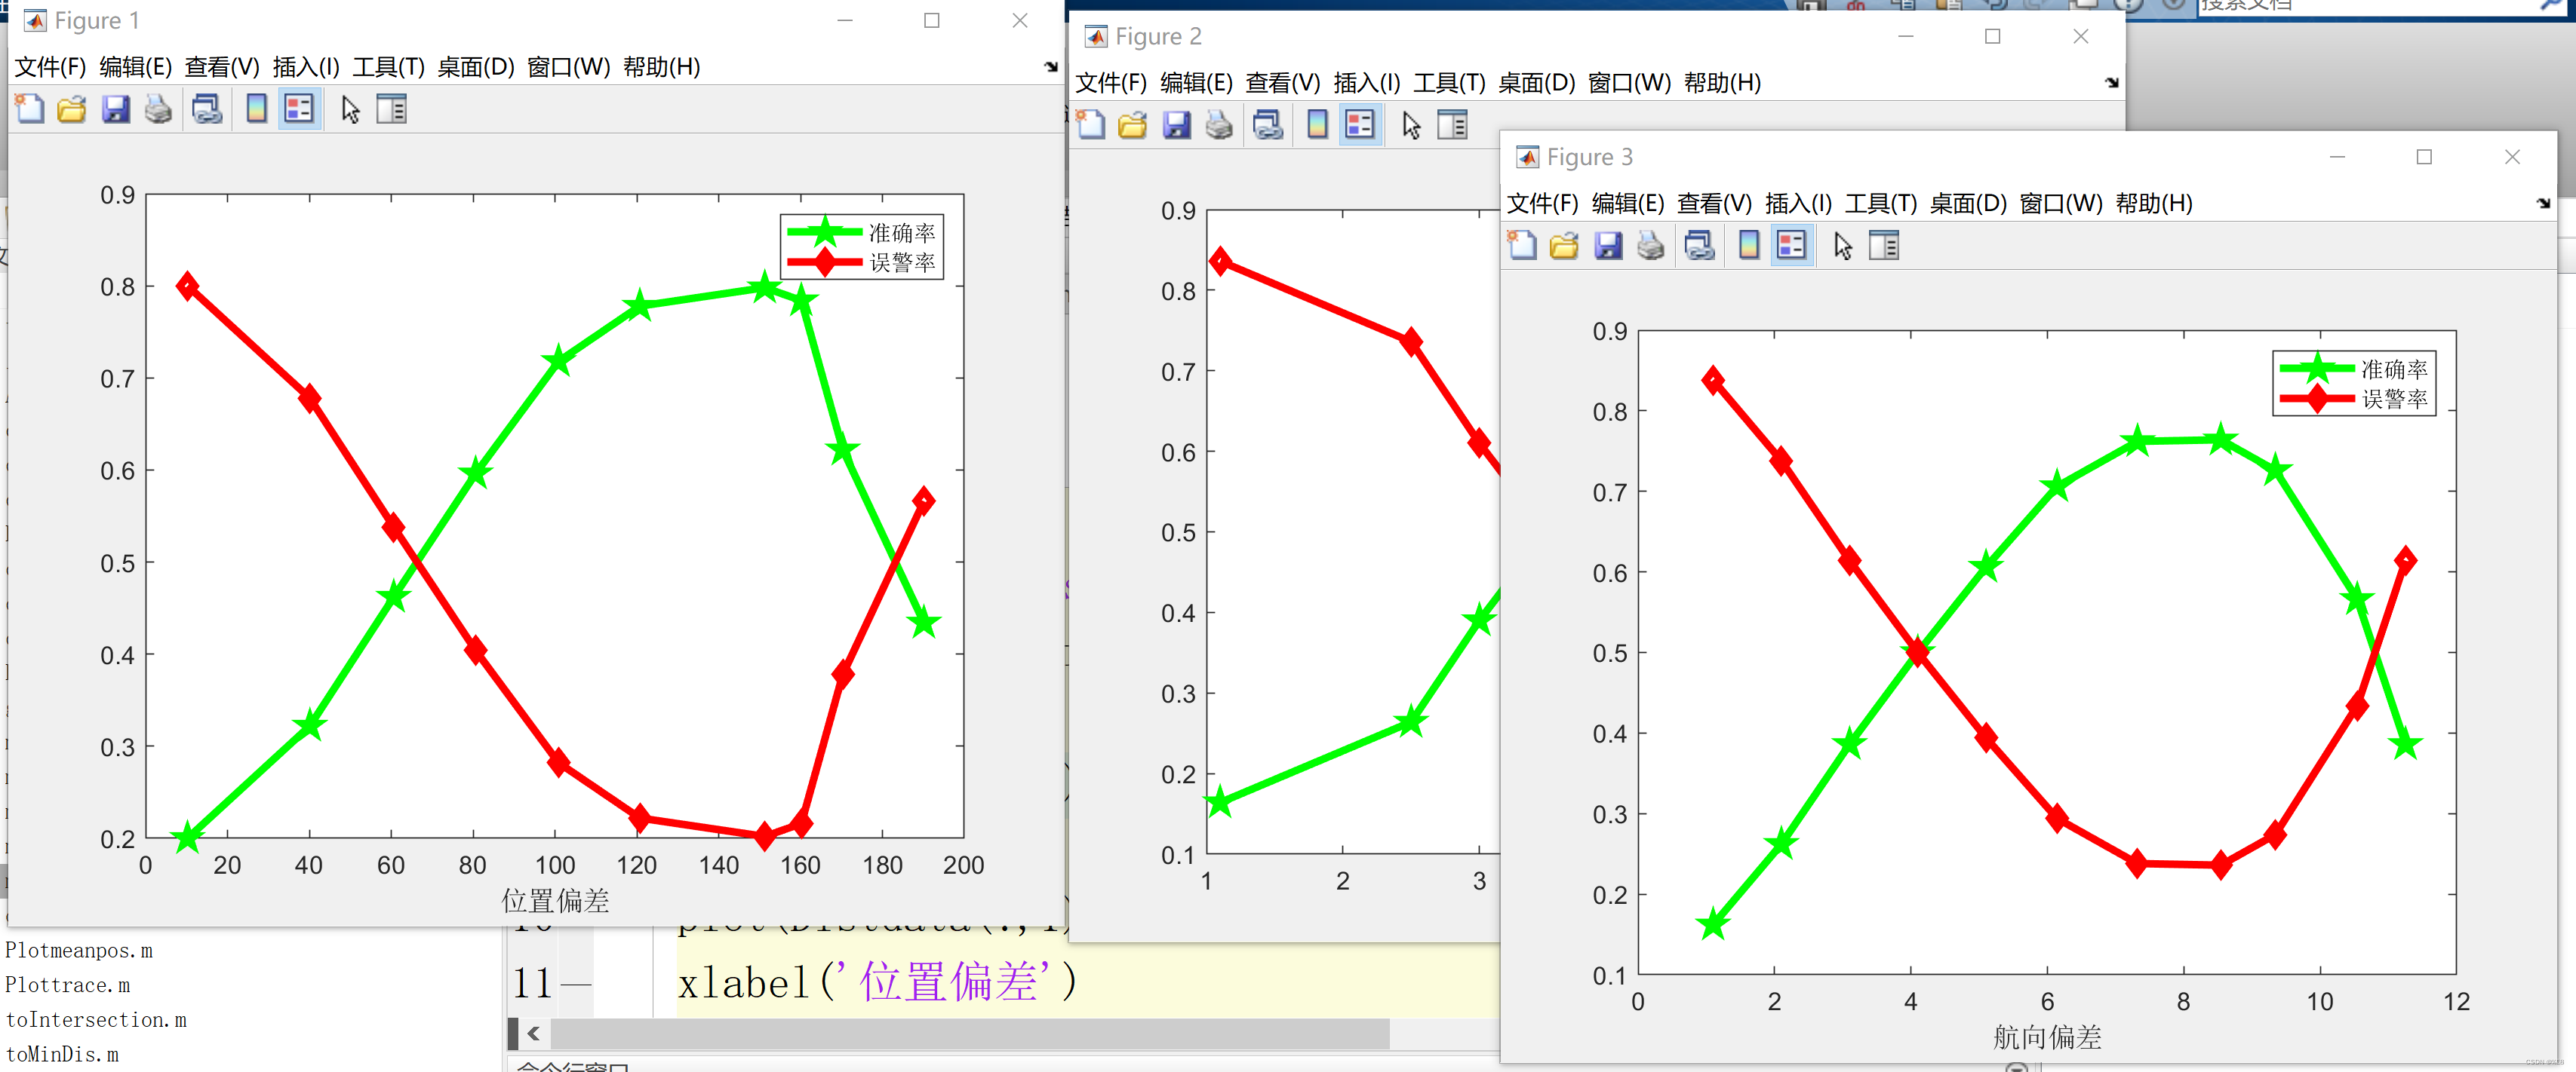Image resolution: width=2576 pixels, height=1072 pixels.
Task: Maximize the Figure 3 window
Action: coord(2424,157)
